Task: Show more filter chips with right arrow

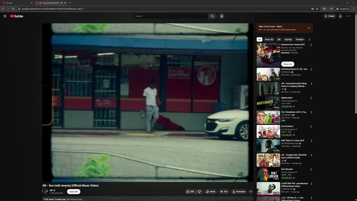Action: coord(309,40)
